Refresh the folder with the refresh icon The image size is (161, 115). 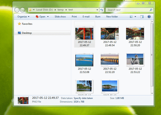click(102, 10)
